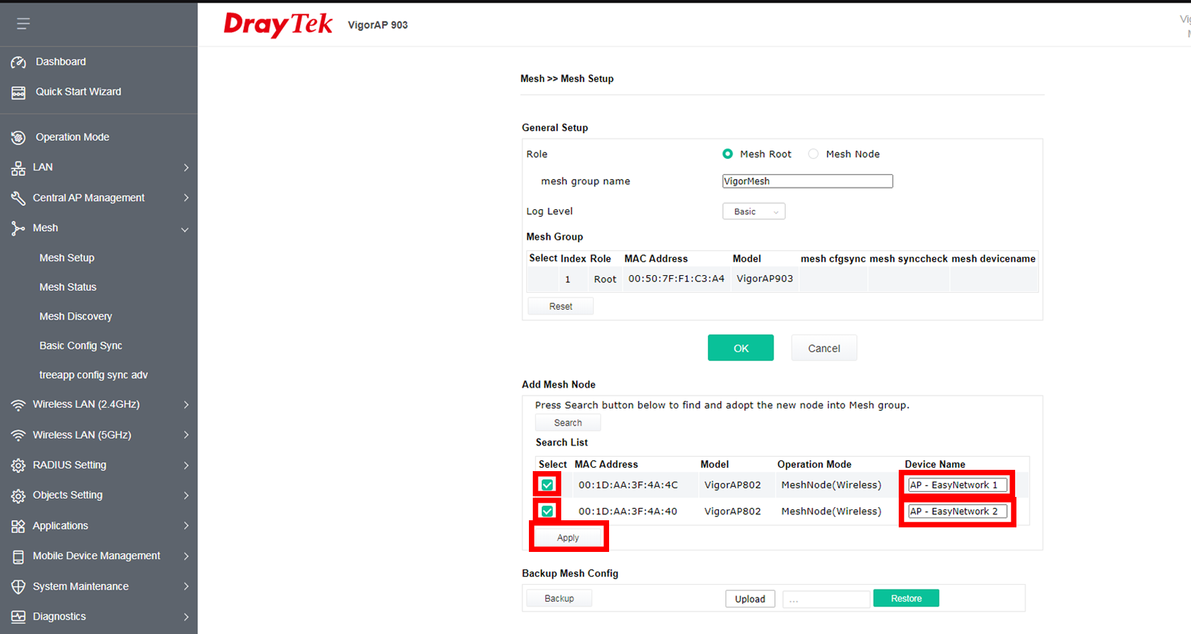Viewport: 1191px width, 634px height.
Task: Click the Operation Mode icon
Action: coord(18,137)
